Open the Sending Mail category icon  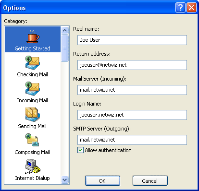pyautogui.click(x=33, y=115)
